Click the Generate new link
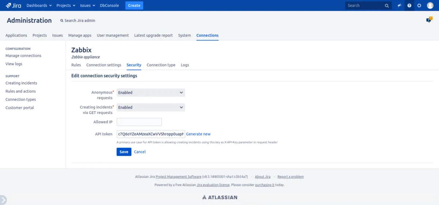Viewport: 439px width, 205px height. [x=198, y=134]
